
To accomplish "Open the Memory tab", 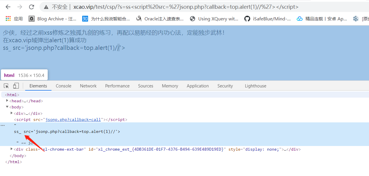I will 170,86.
